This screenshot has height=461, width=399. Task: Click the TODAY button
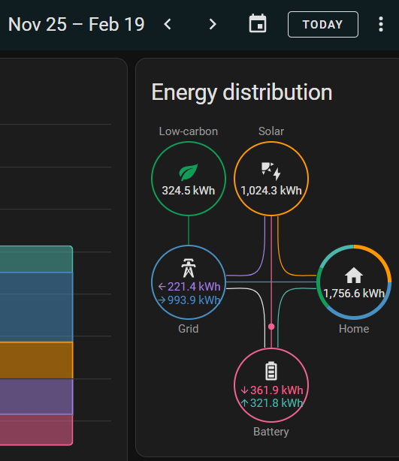click(323, 25)
